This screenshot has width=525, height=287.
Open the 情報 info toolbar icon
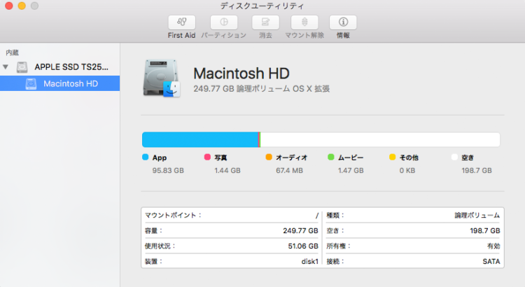click(343, 22)
